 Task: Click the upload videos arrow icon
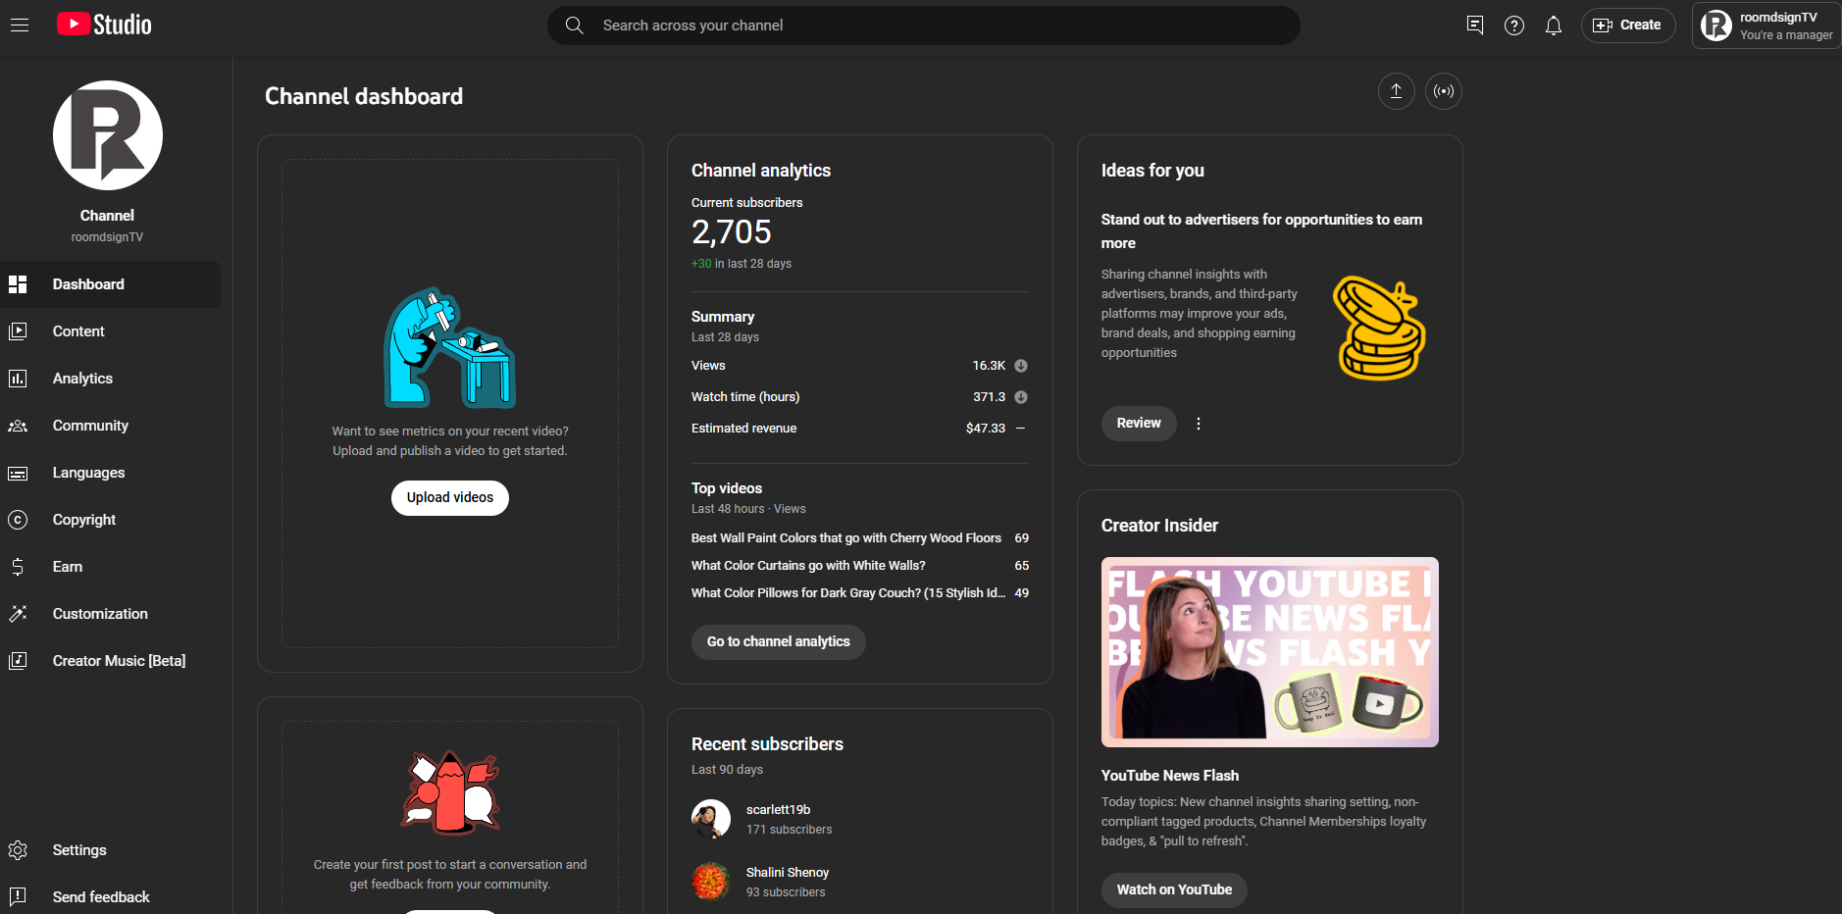coord(1396,91)
